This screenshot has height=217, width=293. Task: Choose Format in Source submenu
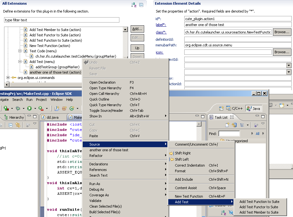tap(201, 171)
